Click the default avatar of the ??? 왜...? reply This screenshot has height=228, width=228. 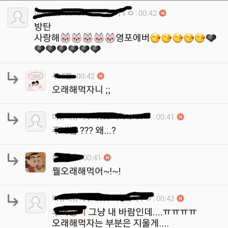click(x=36, y=122)
